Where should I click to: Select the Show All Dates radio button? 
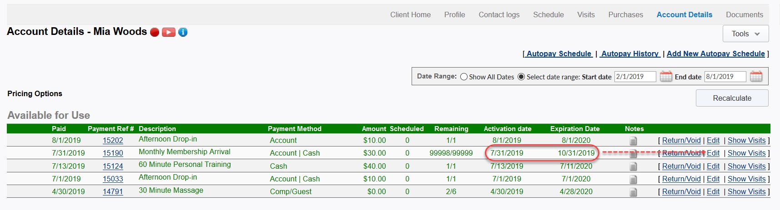coord(464,77)
